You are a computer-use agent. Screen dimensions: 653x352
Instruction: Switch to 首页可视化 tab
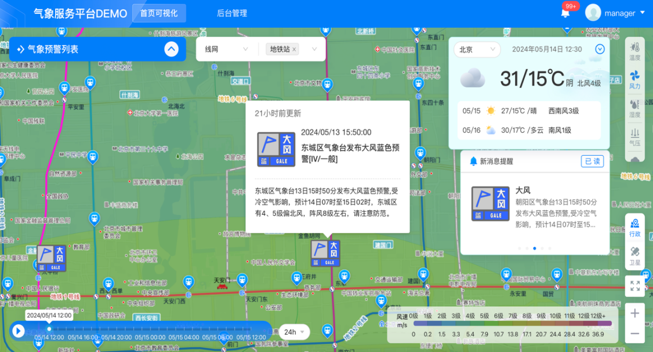pyautogui.click(x=159, y=13)
